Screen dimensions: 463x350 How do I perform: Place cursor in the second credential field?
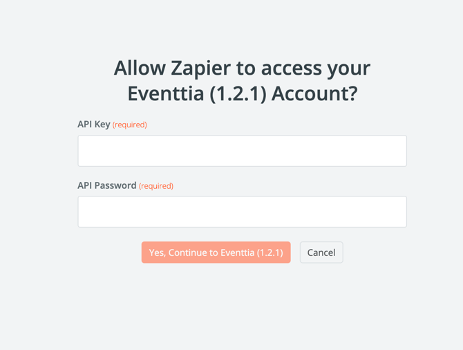coord(242,212)
